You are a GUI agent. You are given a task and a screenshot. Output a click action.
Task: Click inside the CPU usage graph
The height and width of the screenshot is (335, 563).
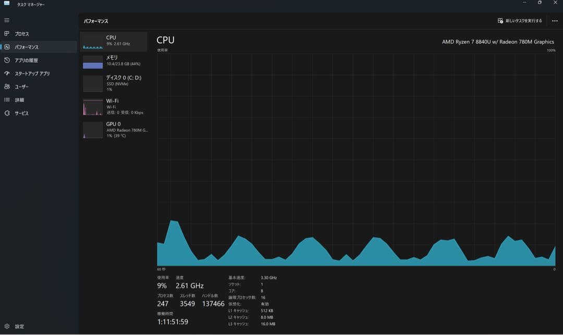click(356, 156)
